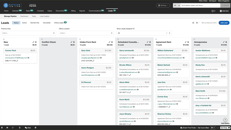
Task: Toggle the My hours billed switch
Action: 213,127
